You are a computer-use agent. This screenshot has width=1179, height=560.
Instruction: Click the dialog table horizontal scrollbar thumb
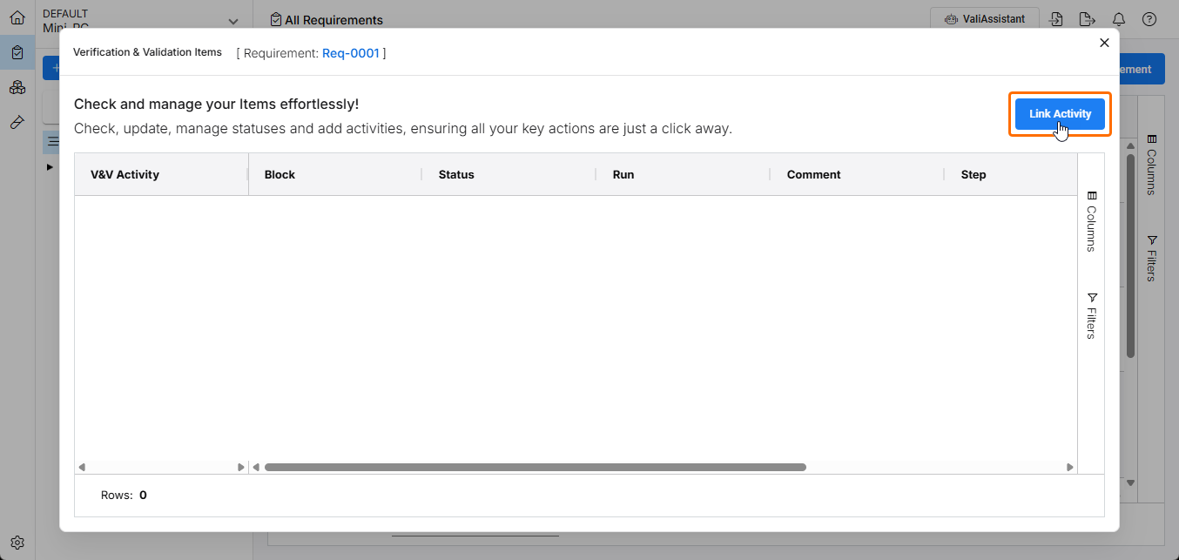click(x=536, y=467)
